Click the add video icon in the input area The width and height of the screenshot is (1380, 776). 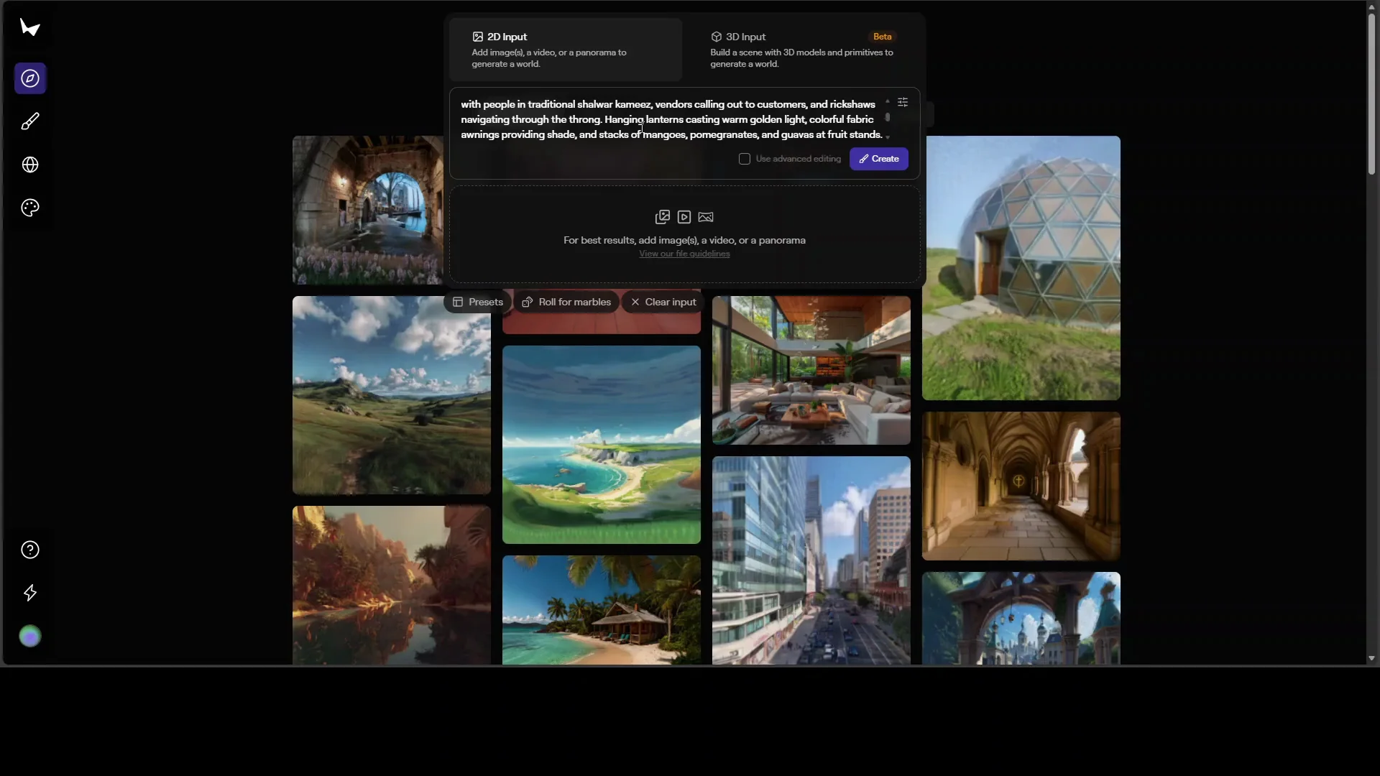click(684, 217)
